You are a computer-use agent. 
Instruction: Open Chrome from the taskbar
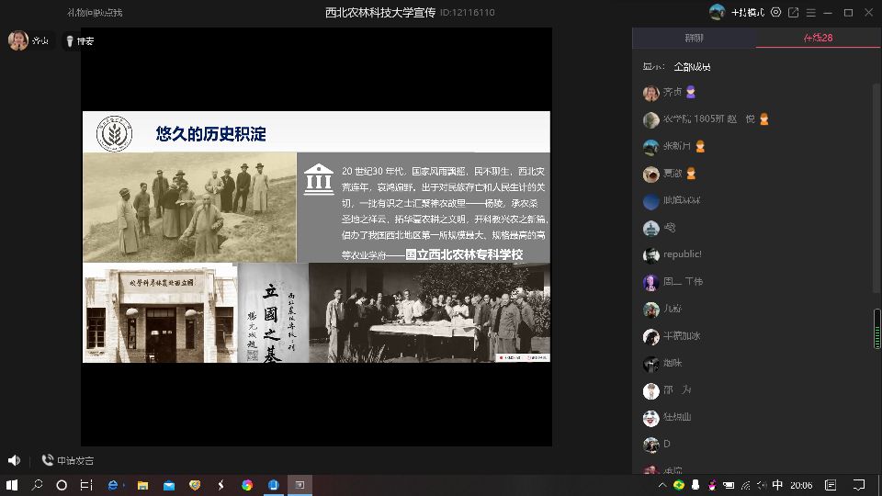tap(247, 484)
